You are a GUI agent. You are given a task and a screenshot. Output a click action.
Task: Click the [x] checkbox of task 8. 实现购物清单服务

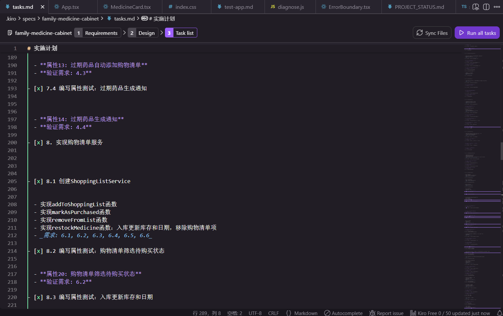pyautogui.click(x=39, y=142)
